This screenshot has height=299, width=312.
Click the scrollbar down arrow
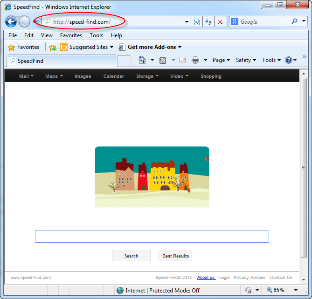[304, 279]
